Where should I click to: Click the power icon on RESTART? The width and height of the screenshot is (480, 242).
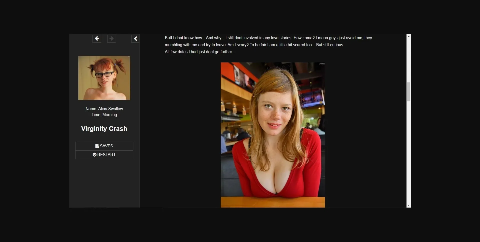point(94,155)
